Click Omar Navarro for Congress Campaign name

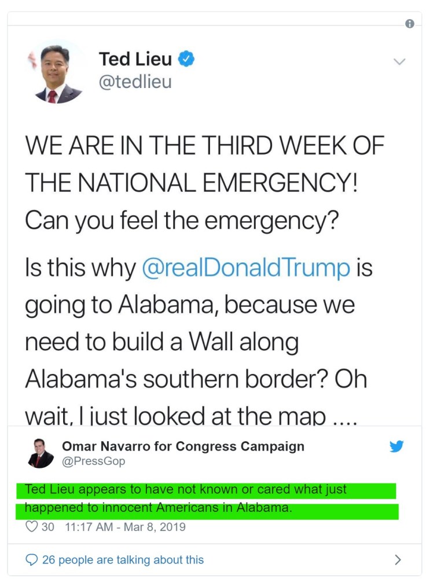coord(183,446)
